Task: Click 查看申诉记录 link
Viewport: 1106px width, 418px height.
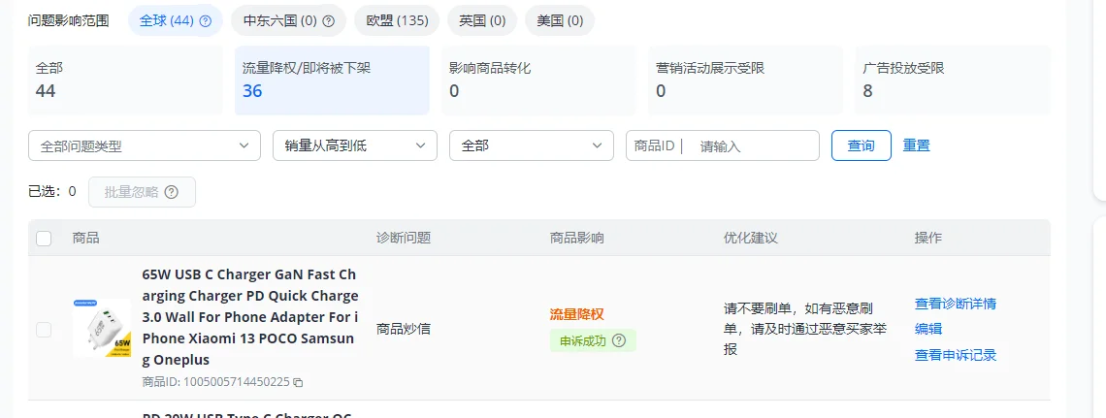Action: 955,355
